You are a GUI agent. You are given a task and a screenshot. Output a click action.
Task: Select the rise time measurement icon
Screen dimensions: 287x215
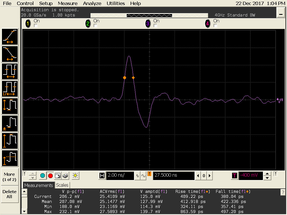10,37
